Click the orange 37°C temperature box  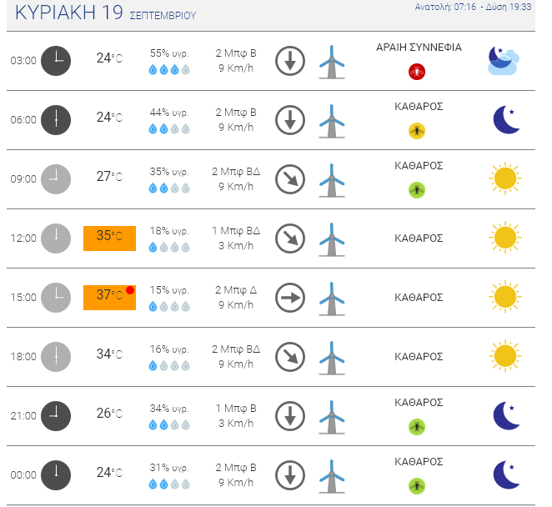pos(109,298)
